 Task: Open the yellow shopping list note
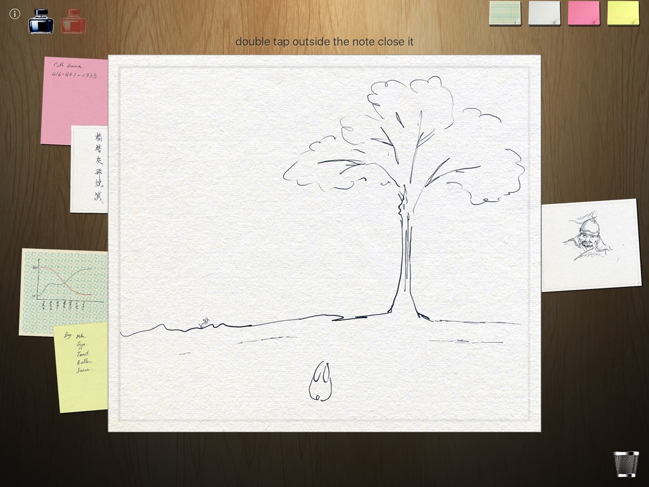point(81,368)
